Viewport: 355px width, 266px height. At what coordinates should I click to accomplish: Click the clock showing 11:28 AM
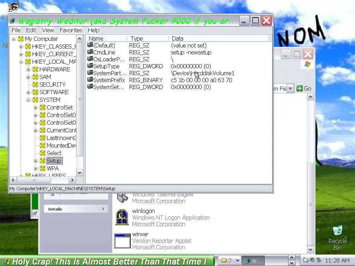click(337, 261)
